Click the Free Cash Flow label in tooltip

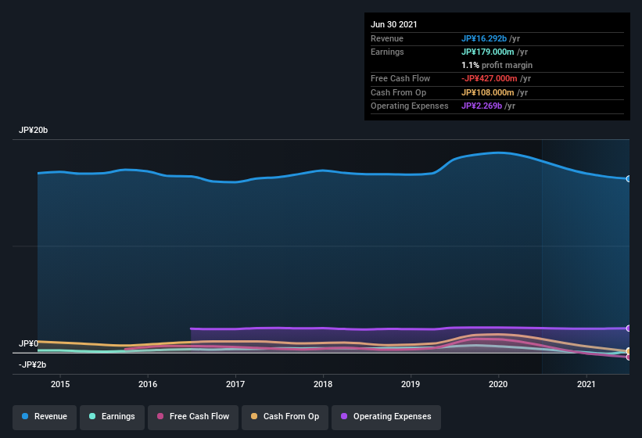[400, 78]
